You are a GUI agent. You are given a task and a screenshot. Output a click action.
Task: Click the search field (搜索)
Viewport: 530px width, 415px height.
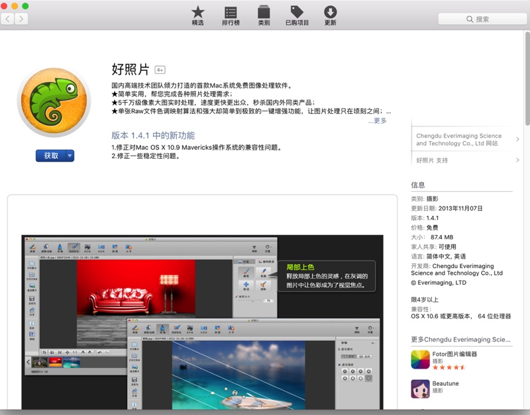coord(482,19)
